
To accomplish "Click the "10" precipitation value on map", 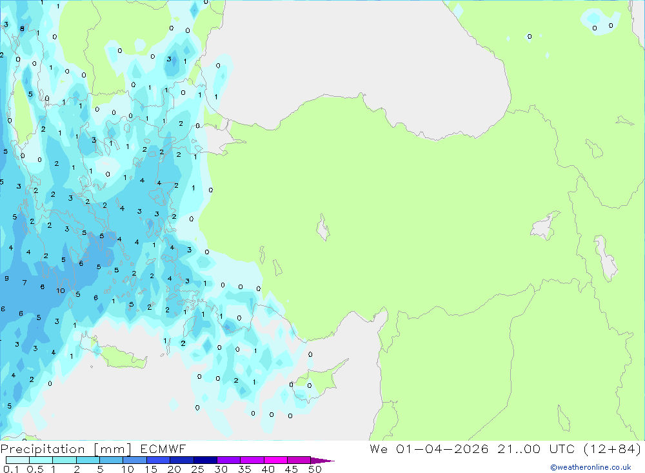I will click(61, 290).
